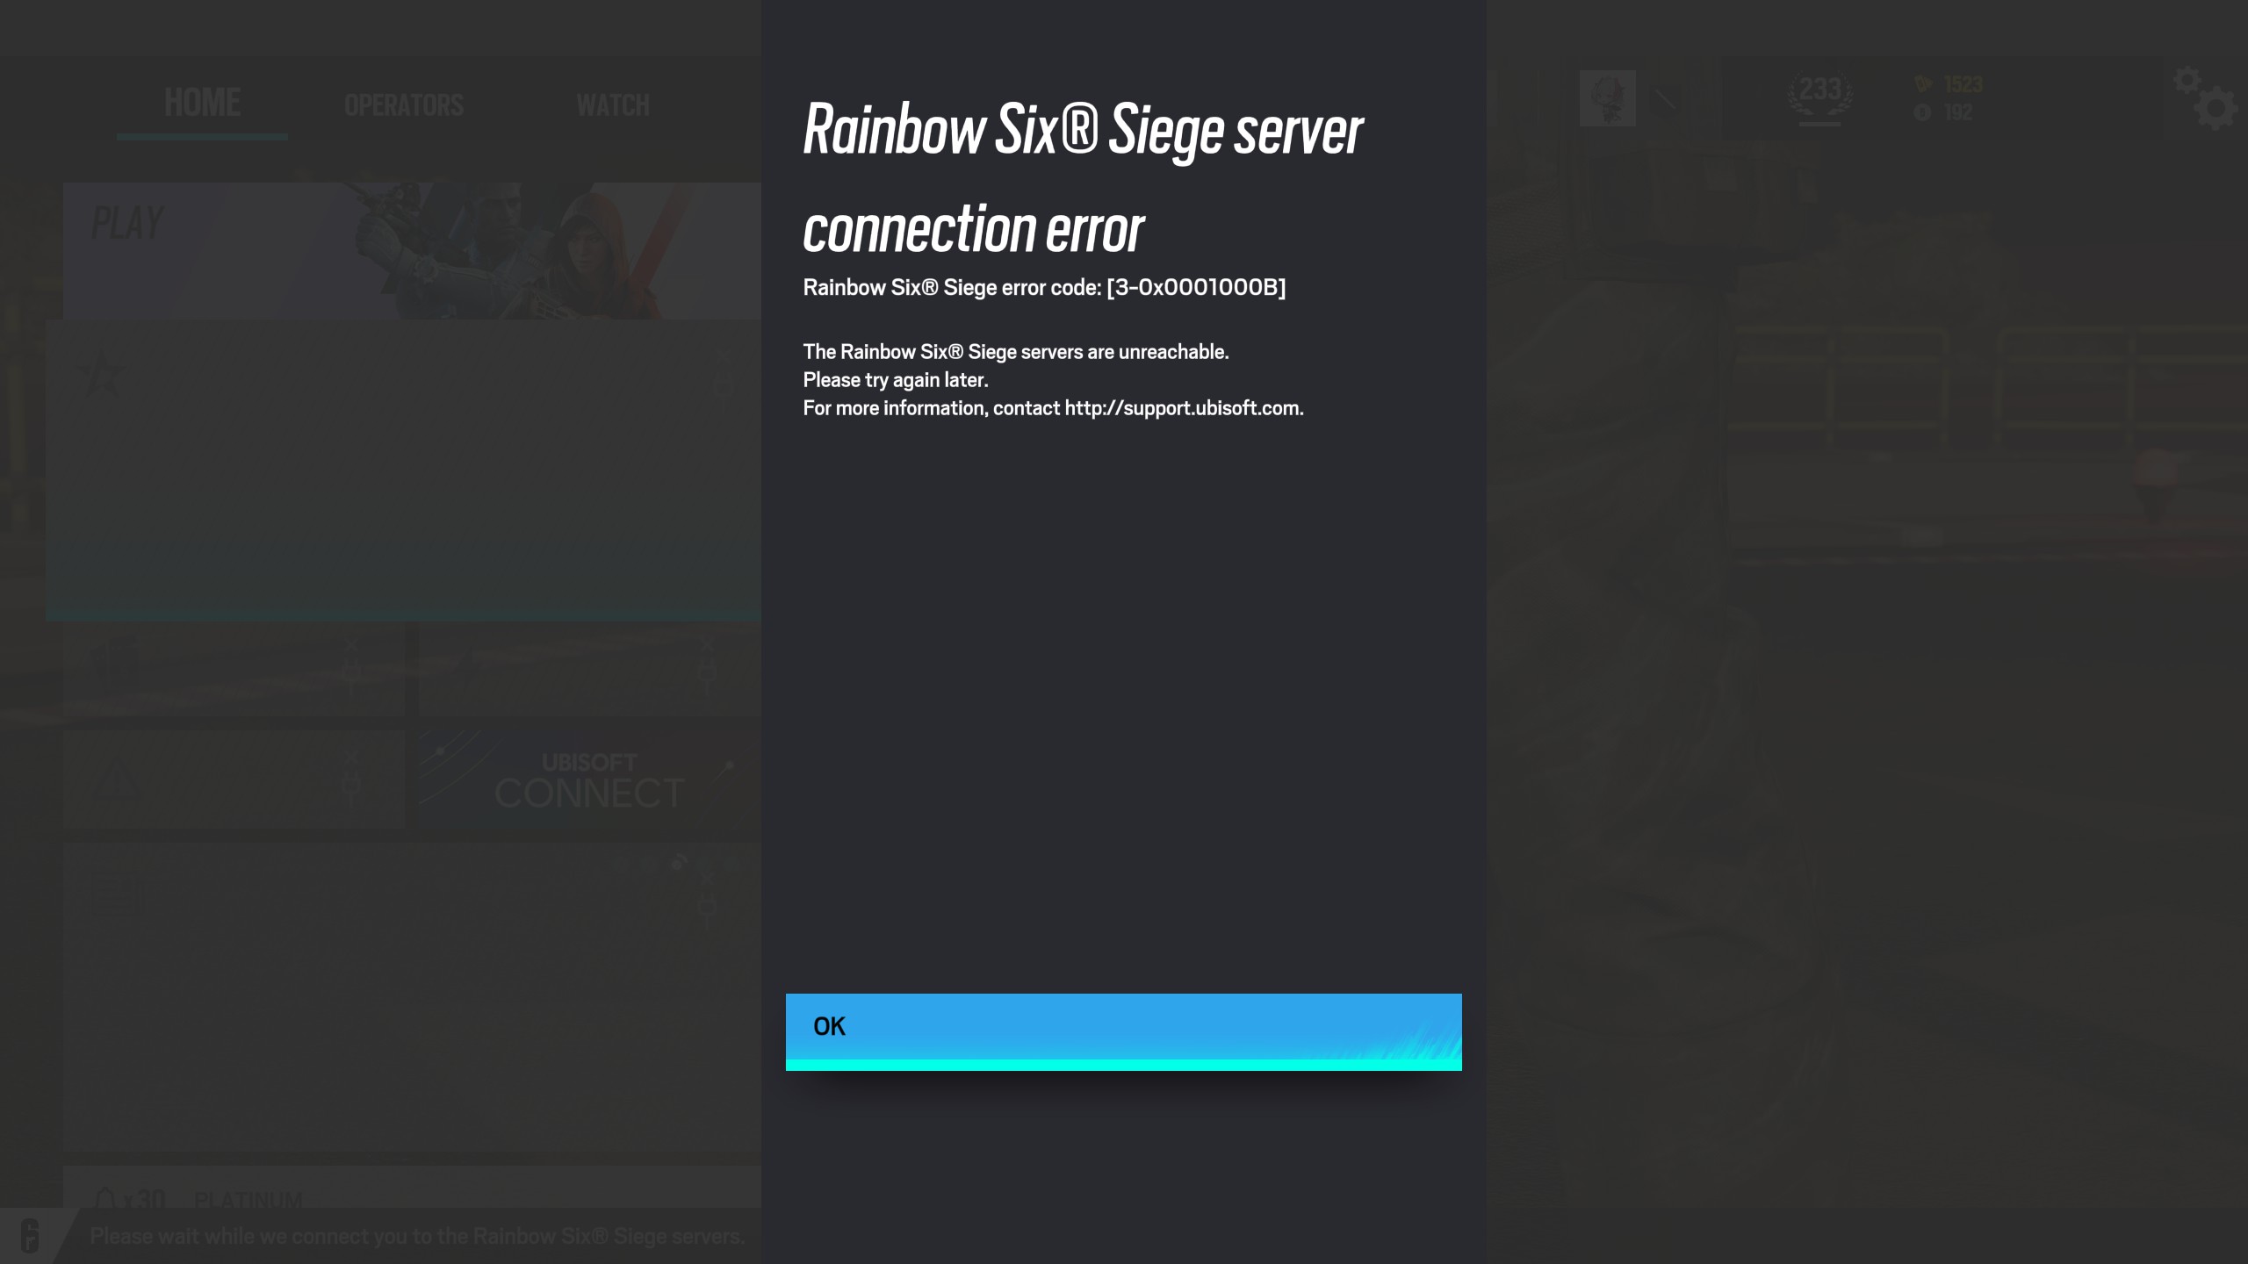Switch to the OPERATORS tab
The image size is (2248, 1264).
tap(404, 105)
